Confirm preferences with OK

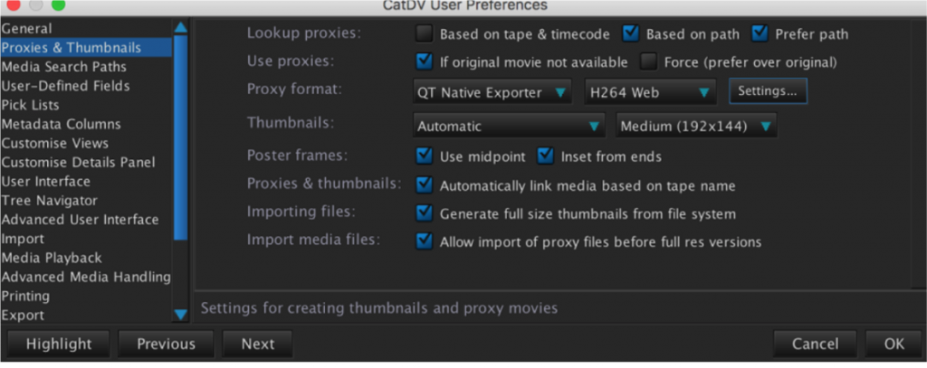click(x=894, y=344)
